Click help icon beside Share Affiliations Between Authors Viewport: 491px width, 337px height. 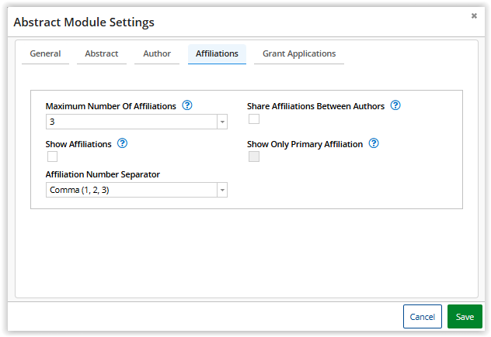(x=395, y=105)
